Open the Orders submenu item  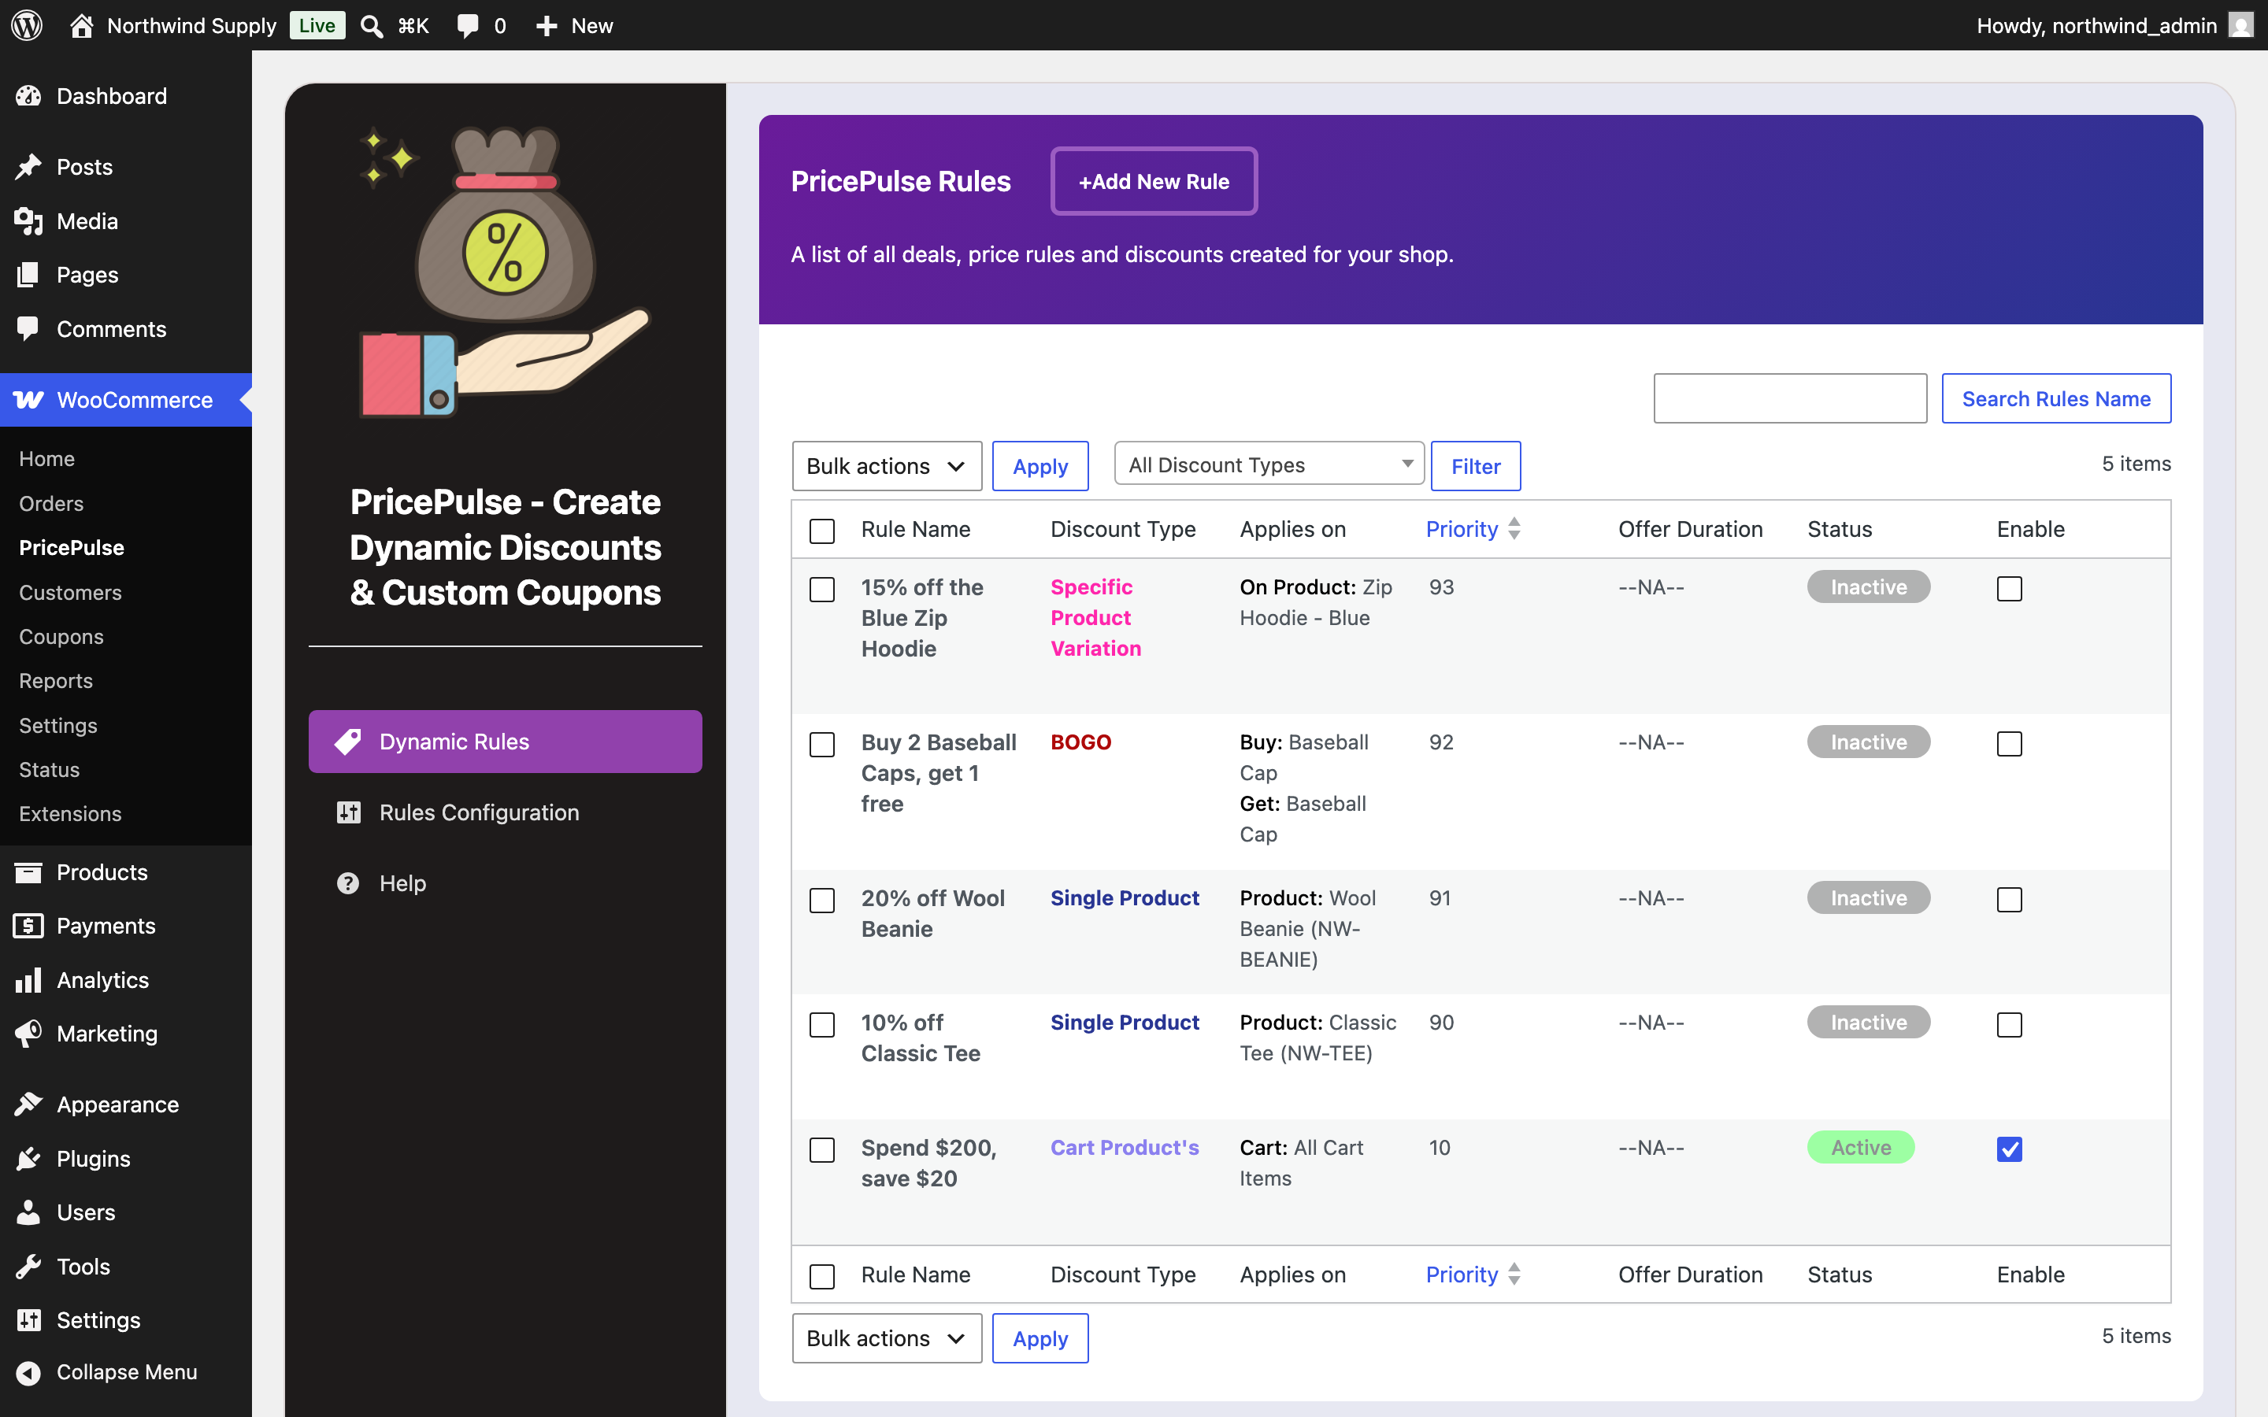(x=51, y=503)
